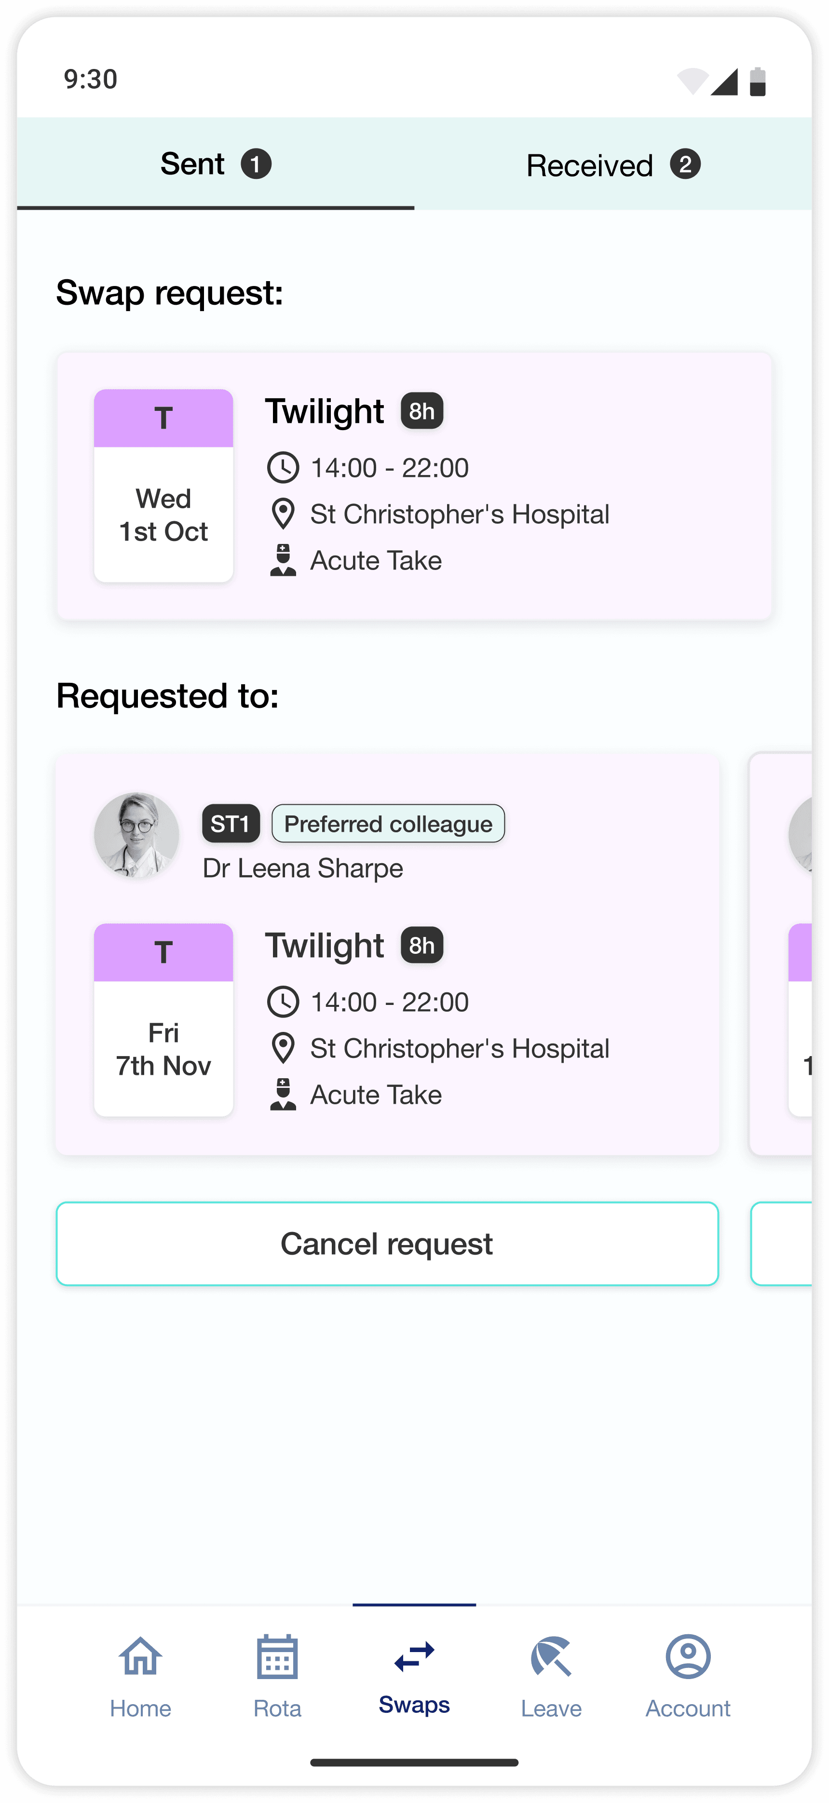Tap location pin on Fri 7th Nov shift
Viewport: 829px width, 1803px height.
(283, 1048)
